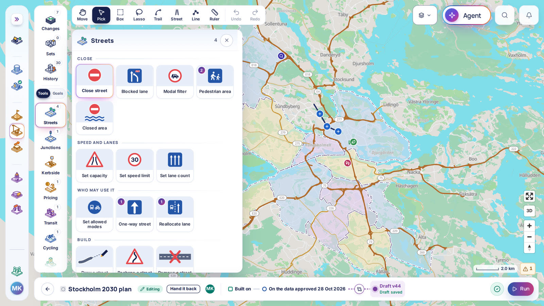544x306 pixels.
Task: Choose the Set speed limit tool
Action: click(x=135, y=166)
